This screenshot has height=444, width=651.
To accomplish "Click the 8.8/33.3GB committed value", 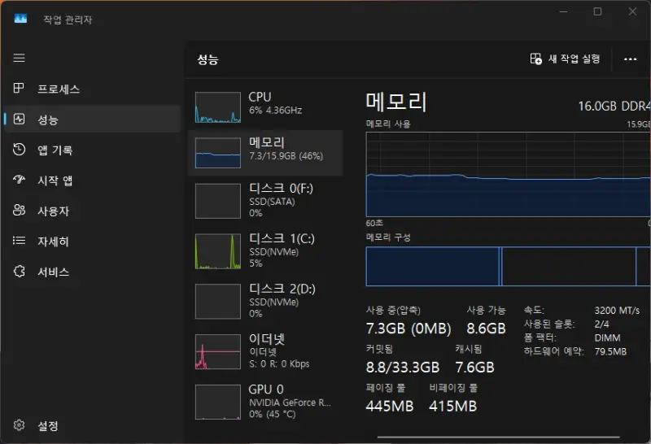I will coord(403,368).
